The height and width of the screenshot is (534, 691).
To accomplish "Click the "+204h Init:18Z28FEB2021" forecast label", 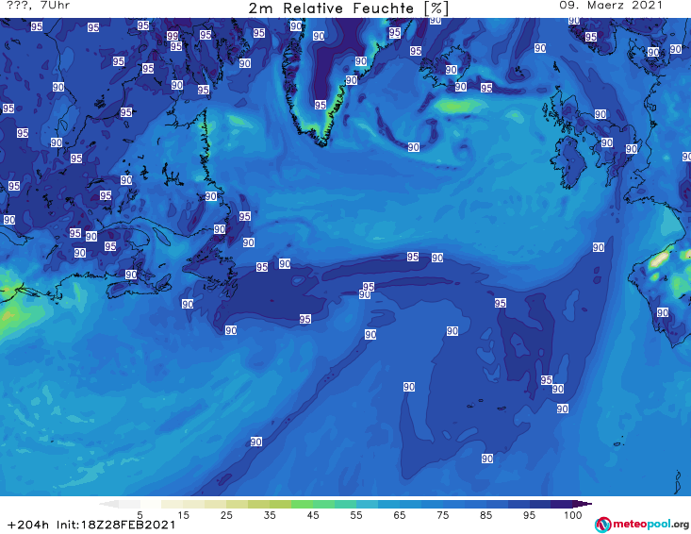I will (x=91, y=525).
